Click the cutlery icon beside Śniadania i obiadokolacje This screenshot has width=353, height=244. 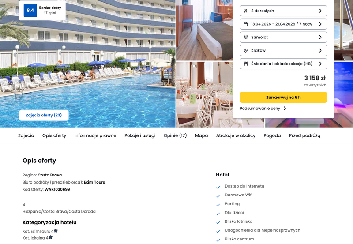246,64
